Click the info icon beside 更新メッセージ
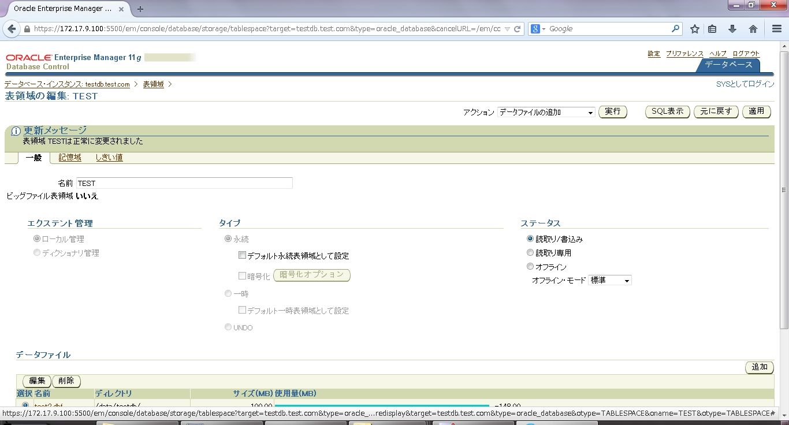The height and width of the screenshot is (425, 789). click(16, 131)
